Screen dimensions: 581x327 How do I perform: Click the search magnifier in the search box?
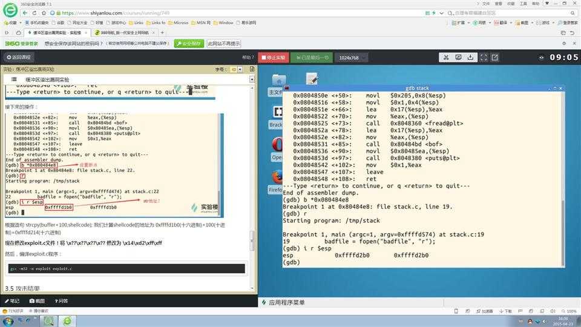[573, 13]
